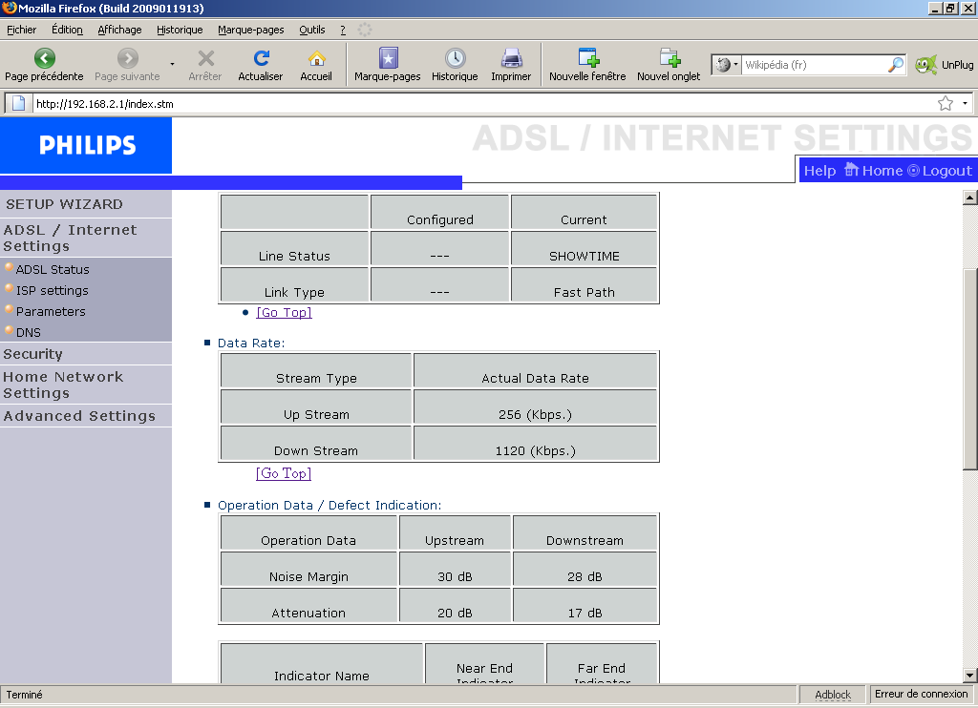This screenshot has width=978, height=708.
Task: Click the UnPlug toolbar icon
Action: [925, 65]
